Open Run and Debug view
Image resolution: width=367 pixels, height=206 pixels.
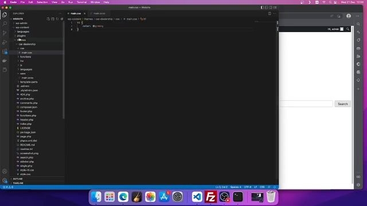click(5, 42)
